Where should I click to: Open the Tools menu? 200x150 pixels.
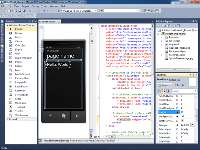[x=44, y=6]
